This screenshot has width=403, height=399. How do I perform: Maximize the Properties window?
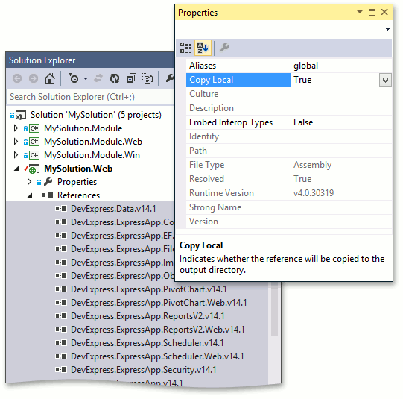click(x=372, y=12)
